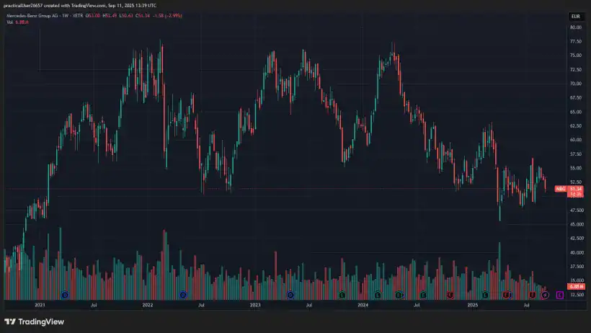Open the dividend marker in spring 2023
591x333 pixels.
pyautogui.click(x=290, y=294)
